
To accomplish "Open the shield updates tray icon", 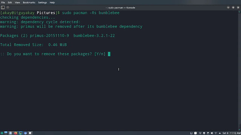I will coord(204,133).
